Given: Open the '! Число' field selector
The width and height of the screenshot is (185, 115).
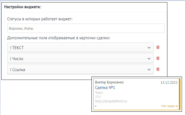Looking at the screenshot, I should pos(80,58).
